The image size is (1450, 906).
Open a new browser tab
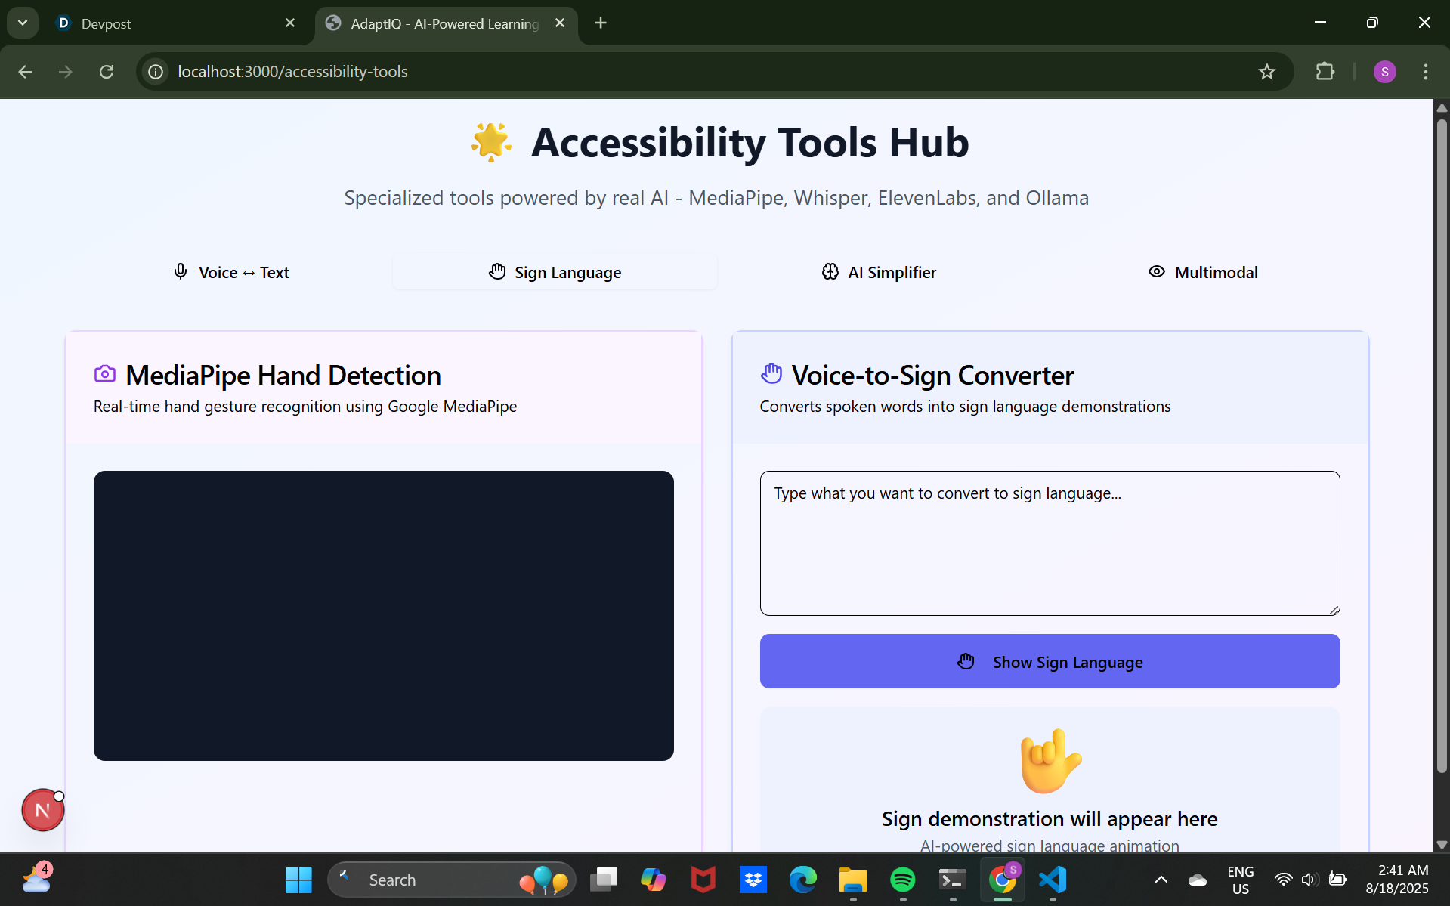click(x=601, y=23)
